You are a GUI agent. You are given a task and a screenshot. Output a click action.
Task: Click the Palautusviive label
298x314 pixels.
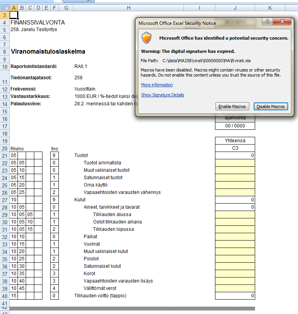[x=26, y=103]
